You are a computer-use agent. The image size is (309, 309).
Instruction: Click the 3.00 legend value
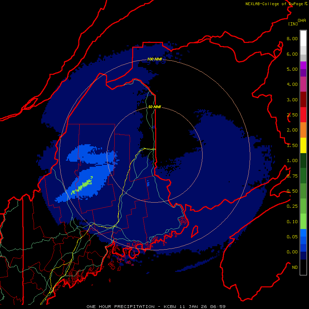point(292,100)
